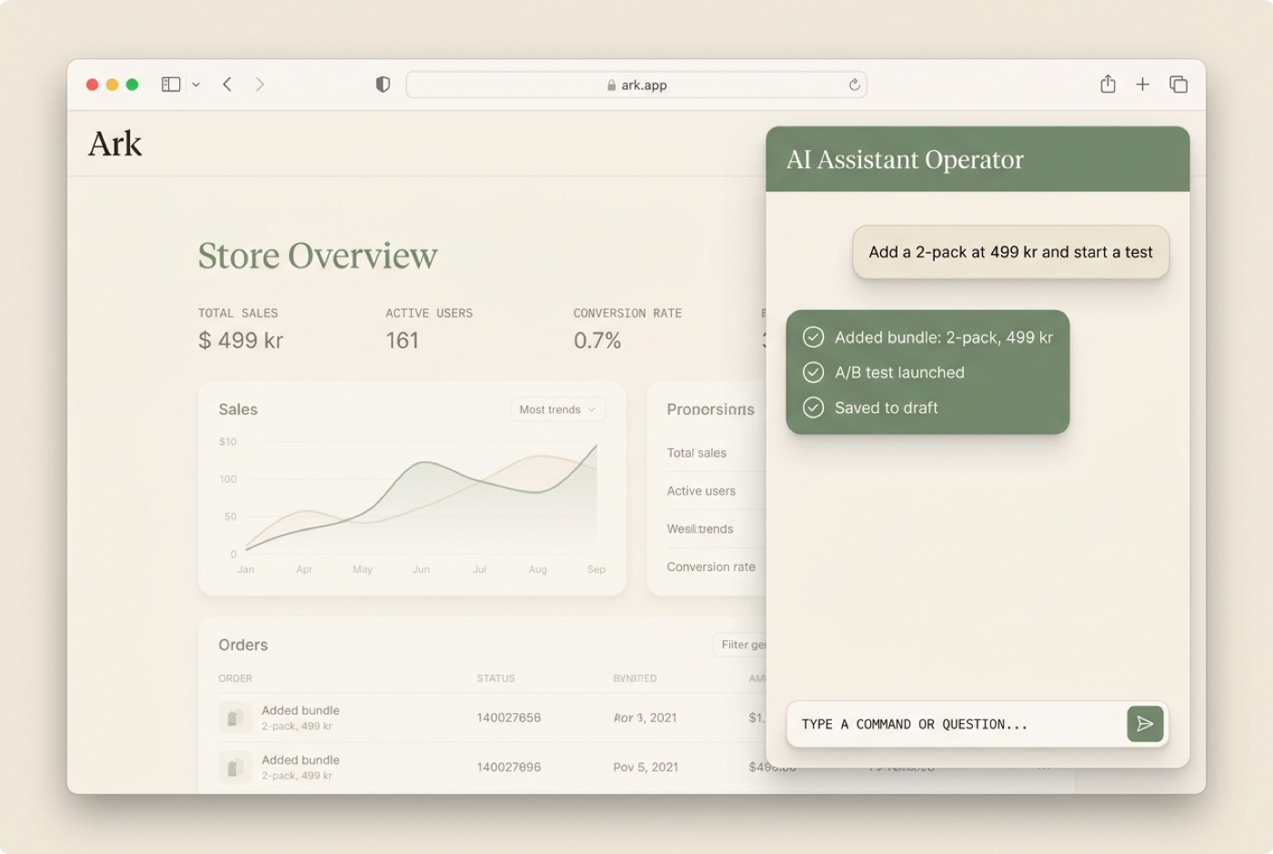Show the tab overview icon

click(x=1178, y=85)
